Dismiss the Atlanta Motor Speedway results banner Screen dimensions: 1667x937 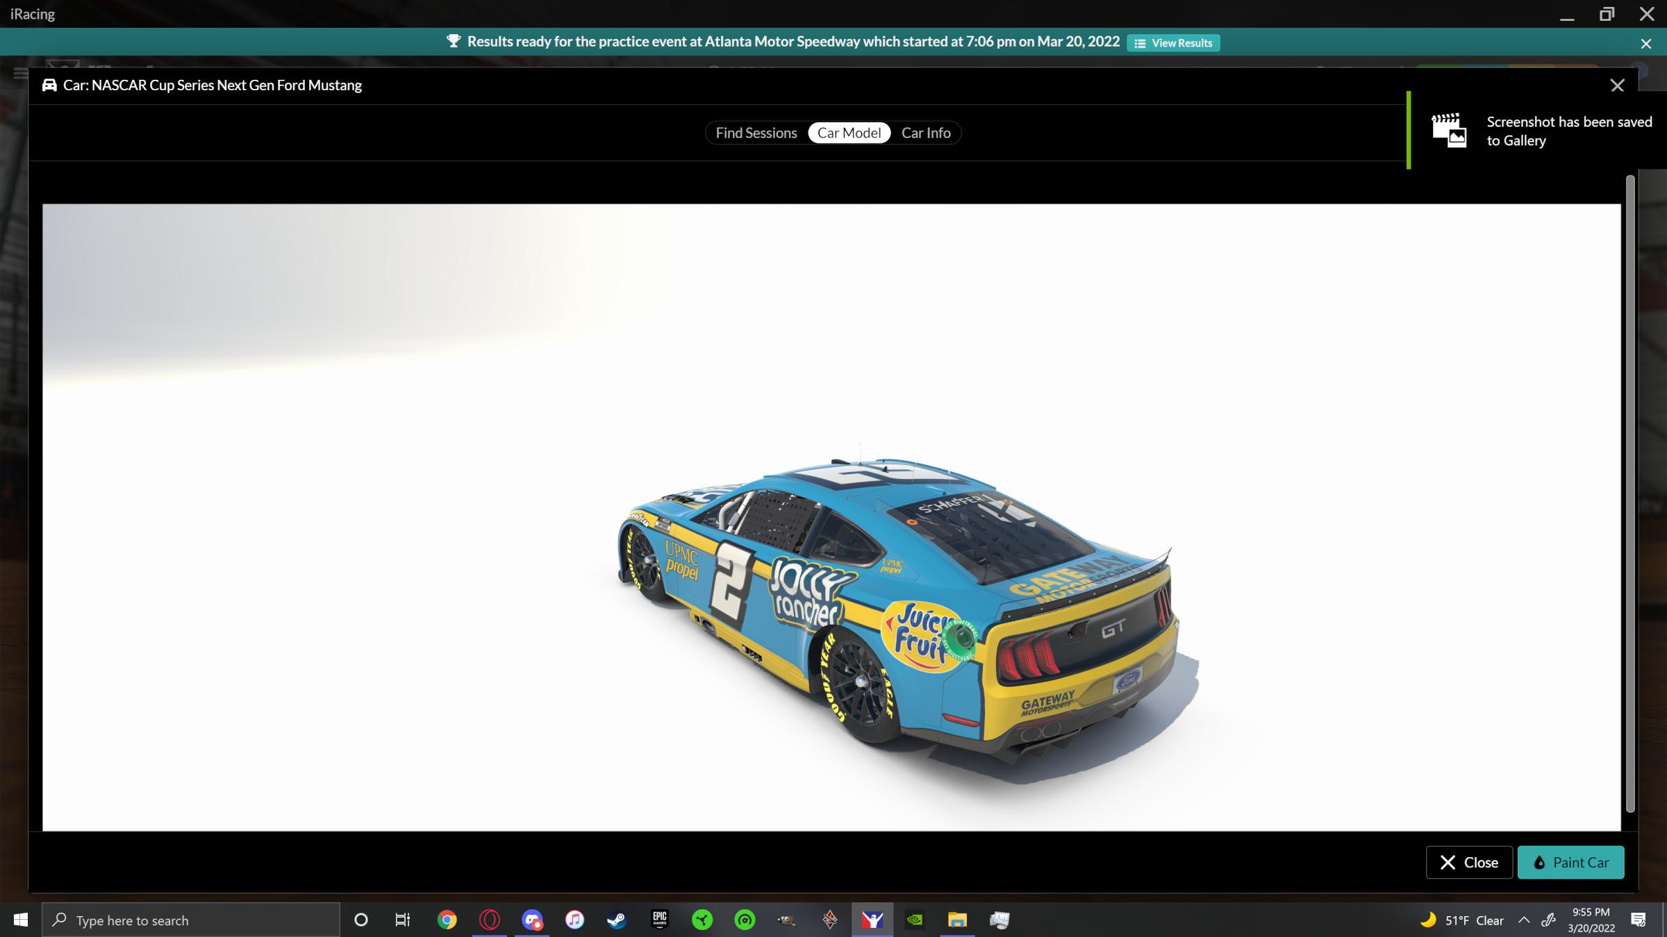point(1645,43)
